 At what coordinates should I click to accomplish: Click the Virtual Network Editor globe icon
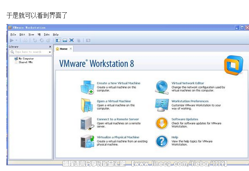tap(162, 87)
